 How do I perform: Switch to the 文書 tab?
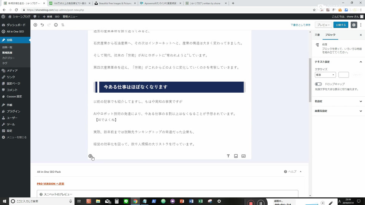coord(317,35)
